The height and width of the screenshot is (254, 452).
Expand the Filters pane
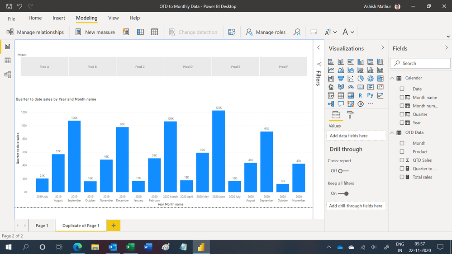pos(319,47)
